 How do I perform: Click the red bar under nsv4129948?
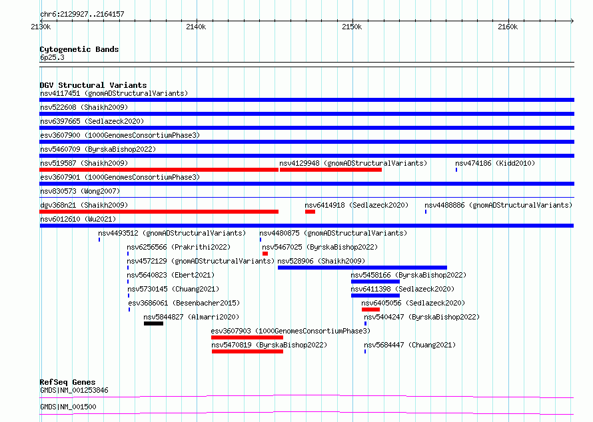tap(330, 170)
